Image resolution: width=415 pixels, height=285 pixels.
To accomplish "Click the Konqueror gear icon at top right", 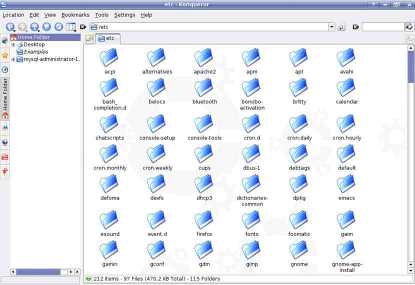I will [x=409, y=26].
